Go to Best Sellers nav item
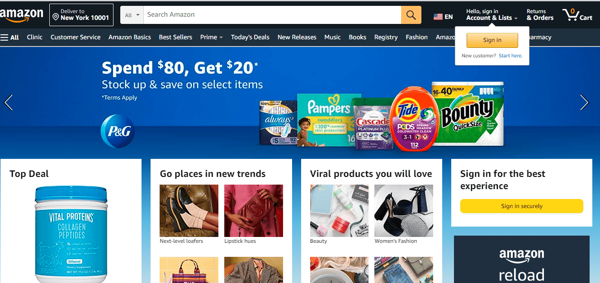Image resolution: width=600 pixels, height=283 pixels. click(175, 37)
